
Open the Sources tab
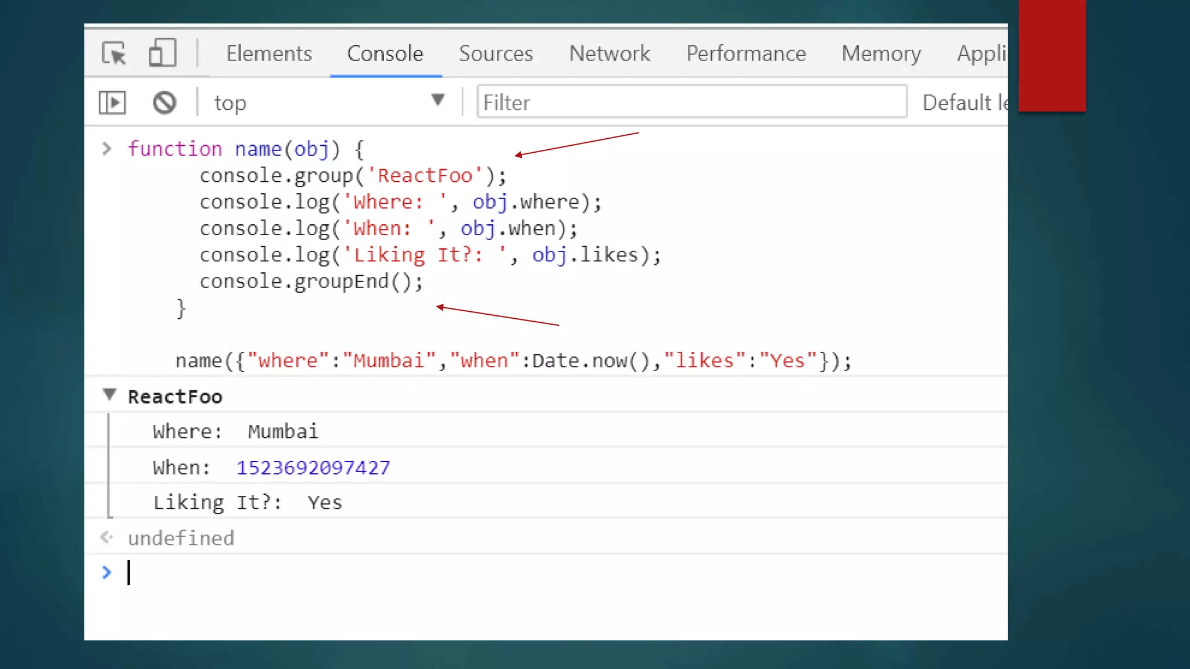pos(496,53)
